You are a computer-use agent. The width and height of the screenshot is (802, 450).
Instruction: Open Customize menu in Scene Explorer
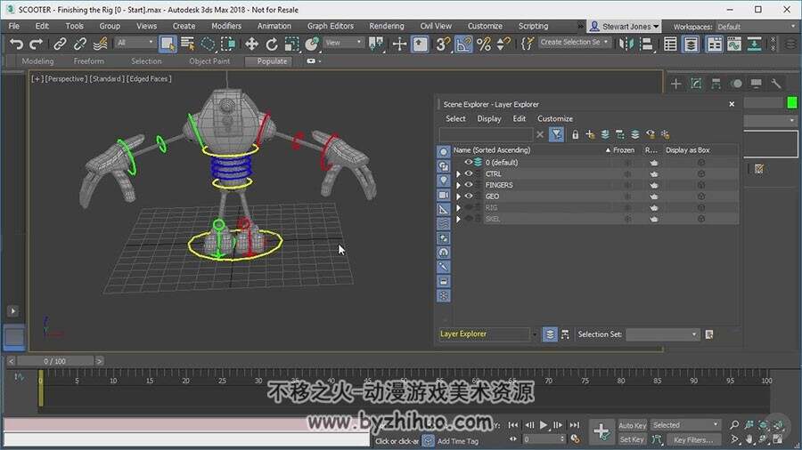[555, 118]
